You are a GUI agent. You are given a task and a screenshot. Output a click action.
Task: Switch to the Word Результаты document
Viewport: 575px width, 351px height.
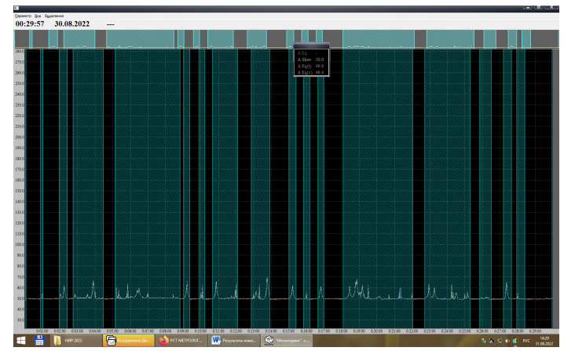234,340
